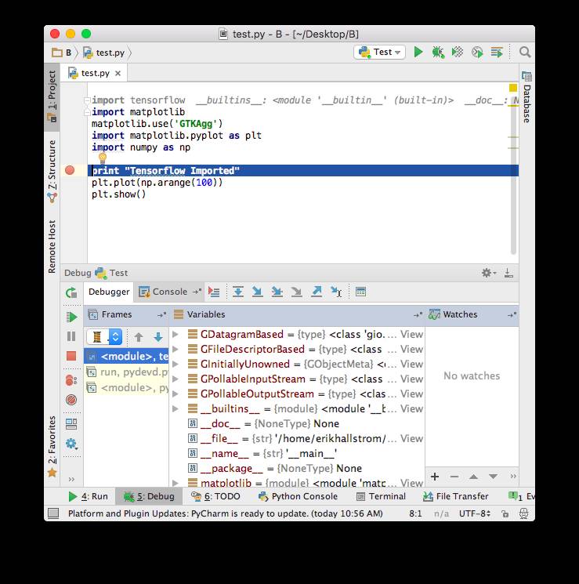The height and width of the screenshot is (584, 579).
Task: Open the File Transfer tool window
Action: click(x=456, y=496)
